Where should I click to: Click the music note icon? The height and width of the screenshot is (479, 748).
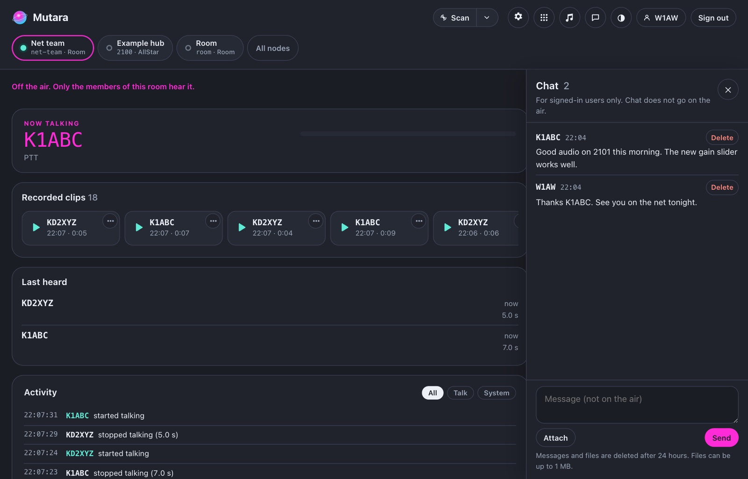569,18
